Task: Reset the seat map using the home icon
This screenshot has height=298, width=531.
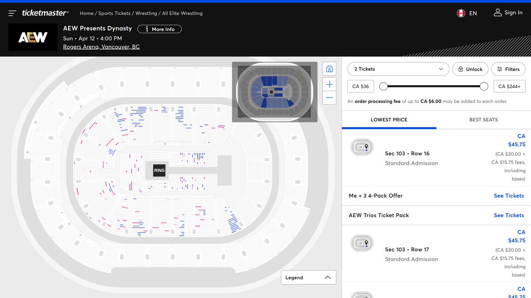Action: point(329,68)
